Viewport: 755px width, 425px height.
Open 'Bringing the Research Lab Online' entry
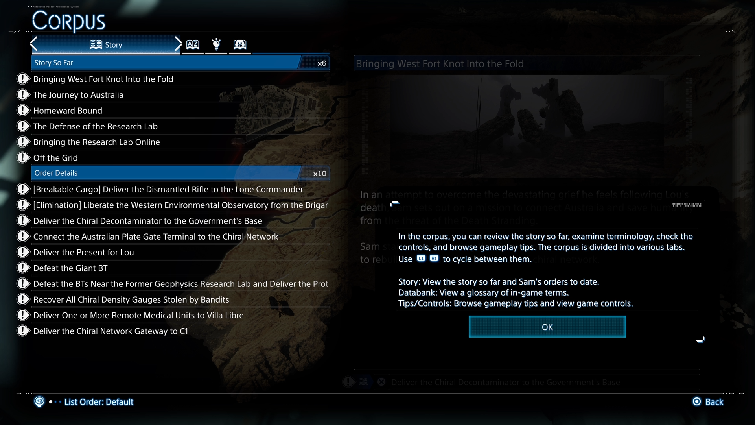[x=180, y=142]
